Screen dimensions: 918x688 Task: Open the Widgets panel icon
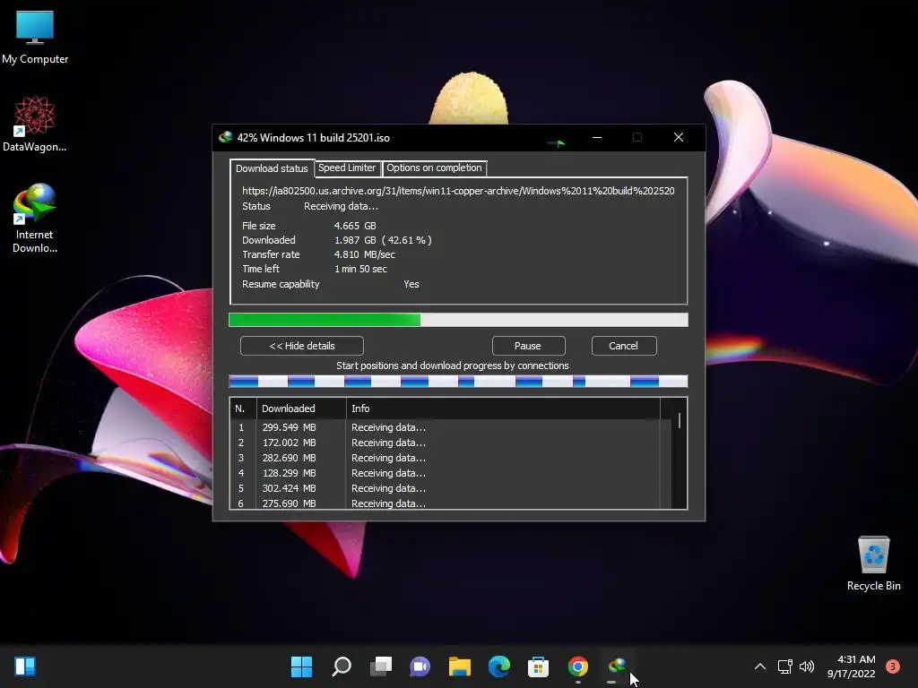[25, 666]
